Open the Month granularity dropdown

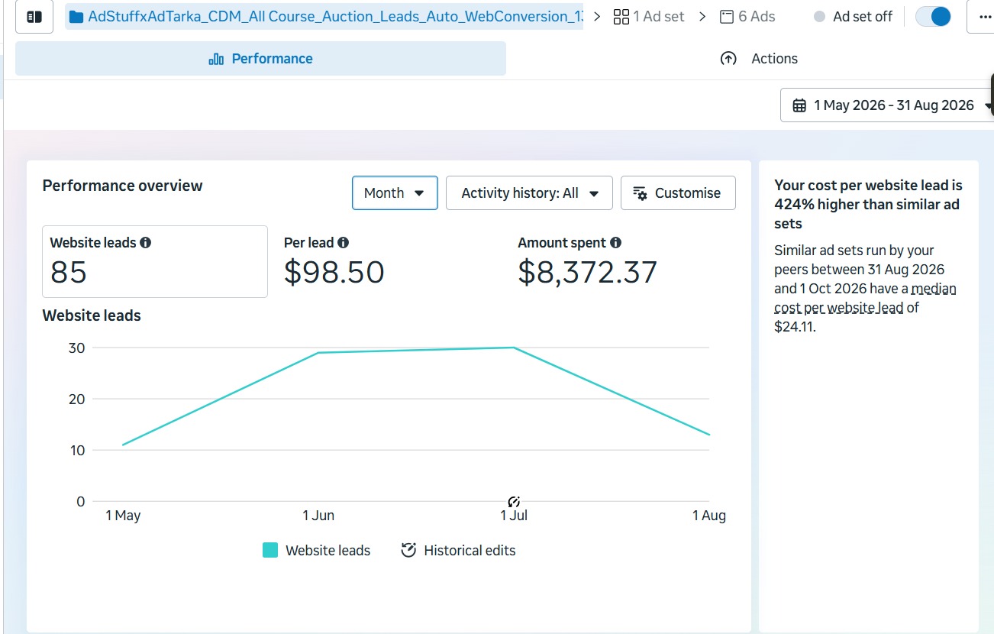point(395,193)
